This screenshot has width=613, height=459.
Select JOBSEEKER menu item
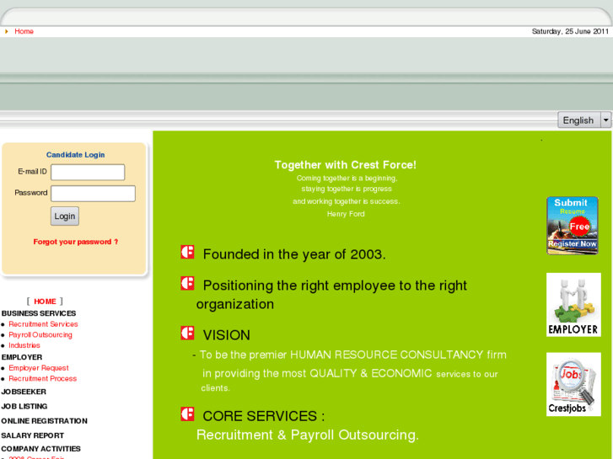pyautogui.click(x=24, y=392)
